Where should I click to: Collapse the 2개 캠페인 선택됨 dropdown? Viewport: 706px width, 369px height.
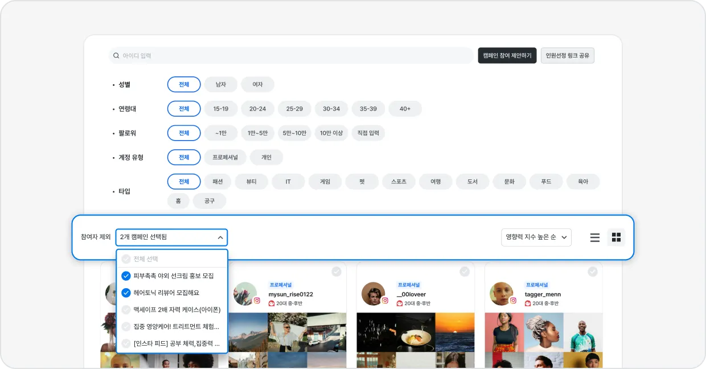(171, 237)
